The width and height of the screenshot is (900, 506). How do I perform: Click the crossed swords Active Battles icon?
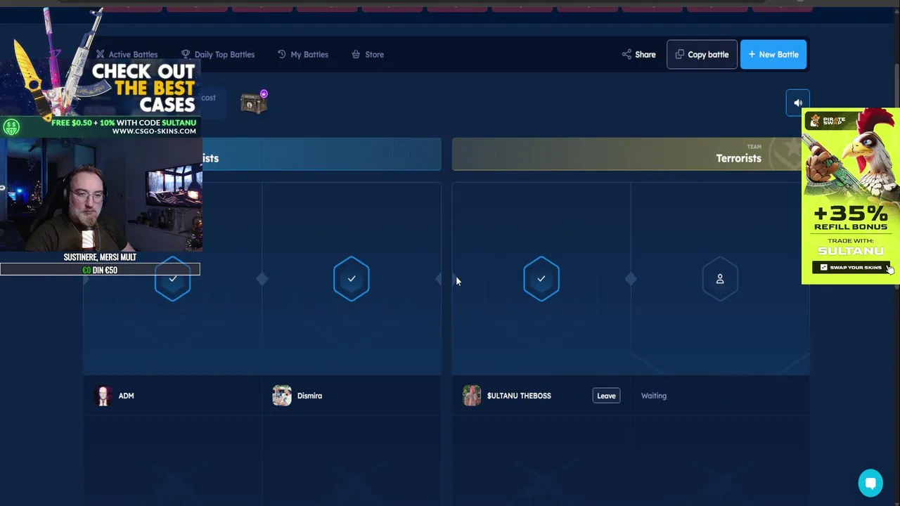(101, 54)
